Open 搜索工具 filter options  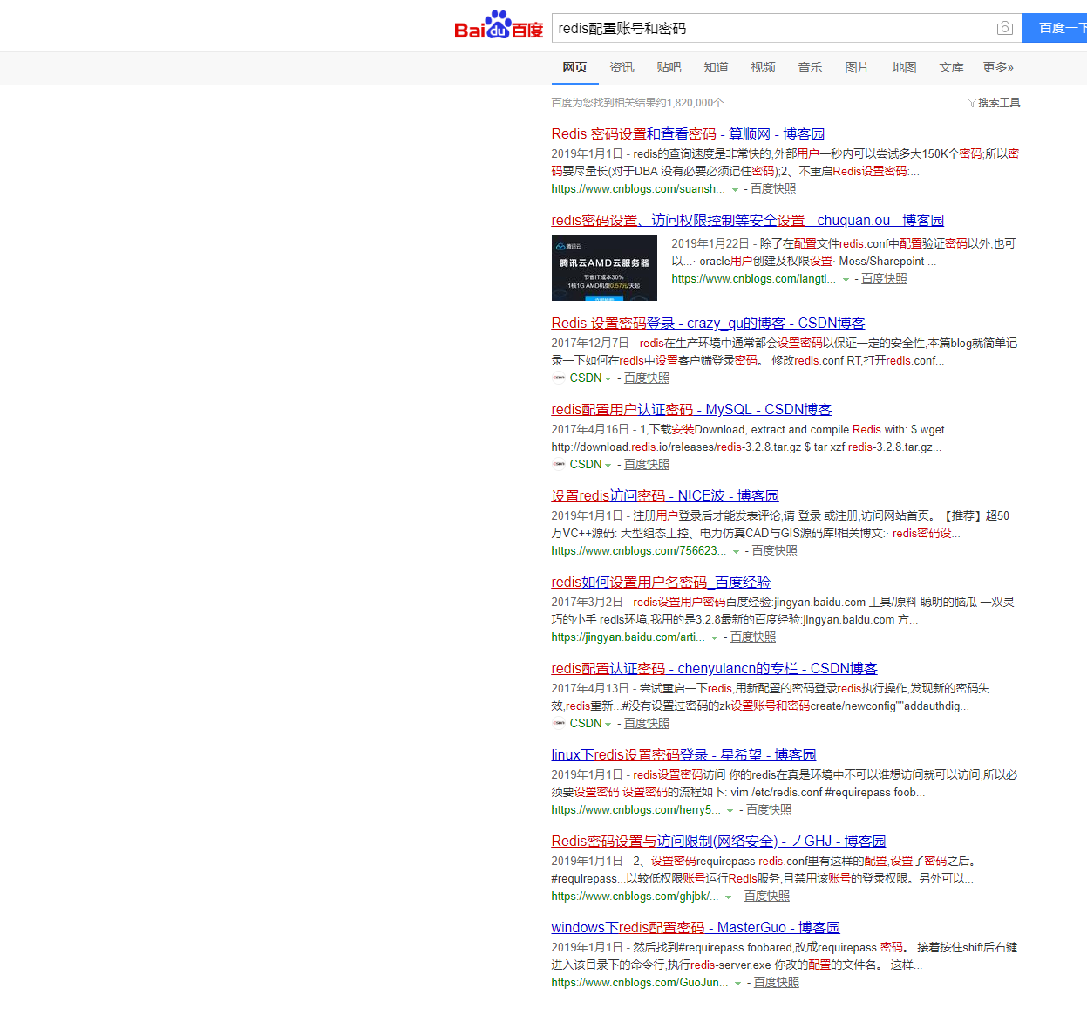pos(994,103)
